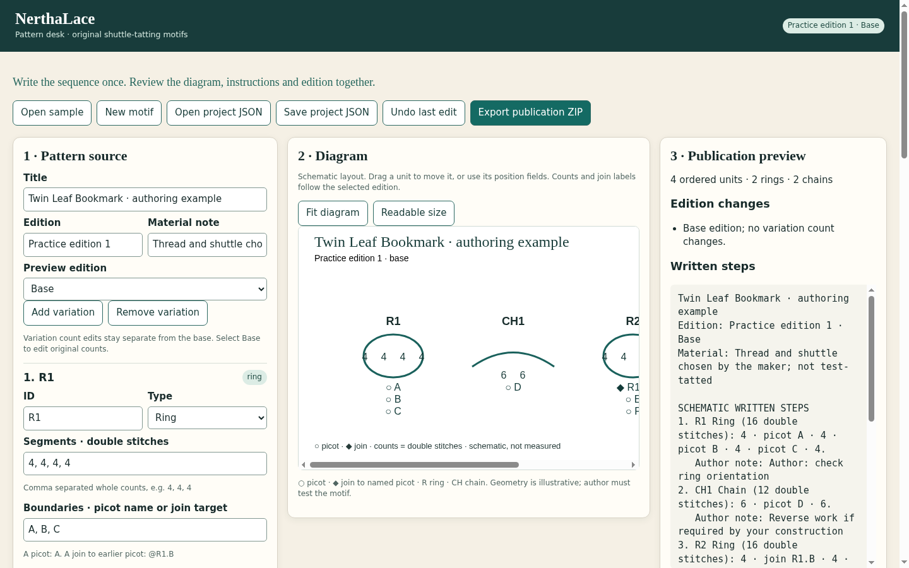Remove variation button
The height and width of the screenshot is (568, 909).
[158, 313]
